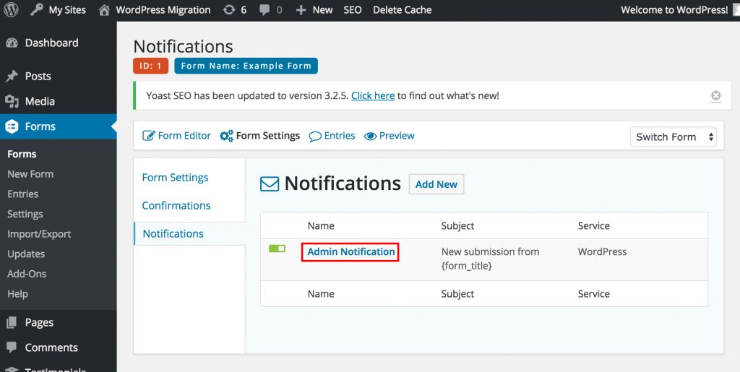Open form Preview link
This screenshot has height=372, width=740.
pyautogui.click(x=397, y=136)
